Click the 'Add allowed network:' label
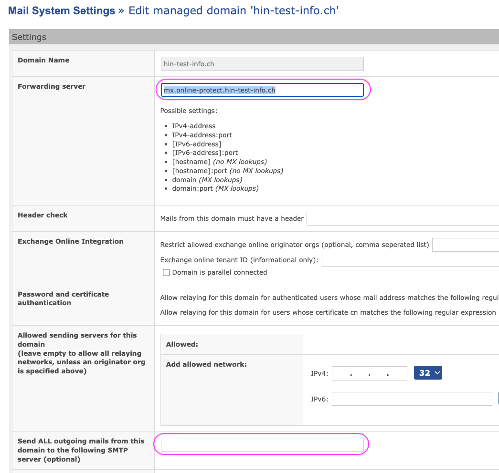The width and height of the screenshot is (499, 473). click(206, 364)
